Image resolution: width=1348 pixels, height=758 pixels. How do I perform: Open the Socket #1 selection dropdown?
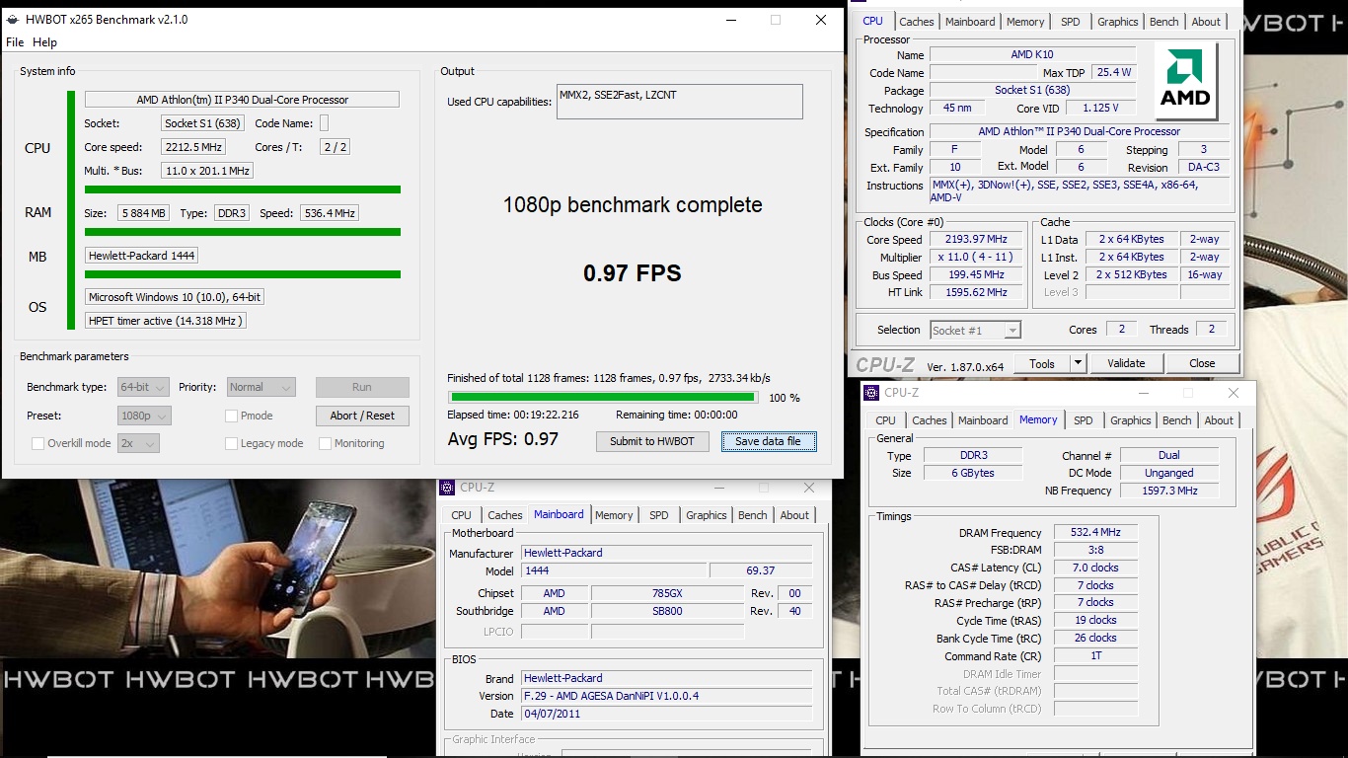[975, 330]
